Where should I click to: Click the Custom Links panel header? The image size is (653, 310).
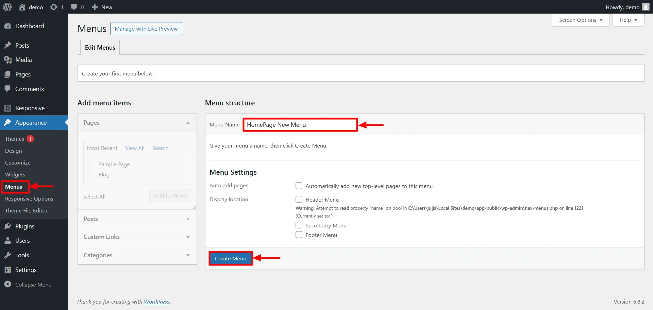(137, 237)
